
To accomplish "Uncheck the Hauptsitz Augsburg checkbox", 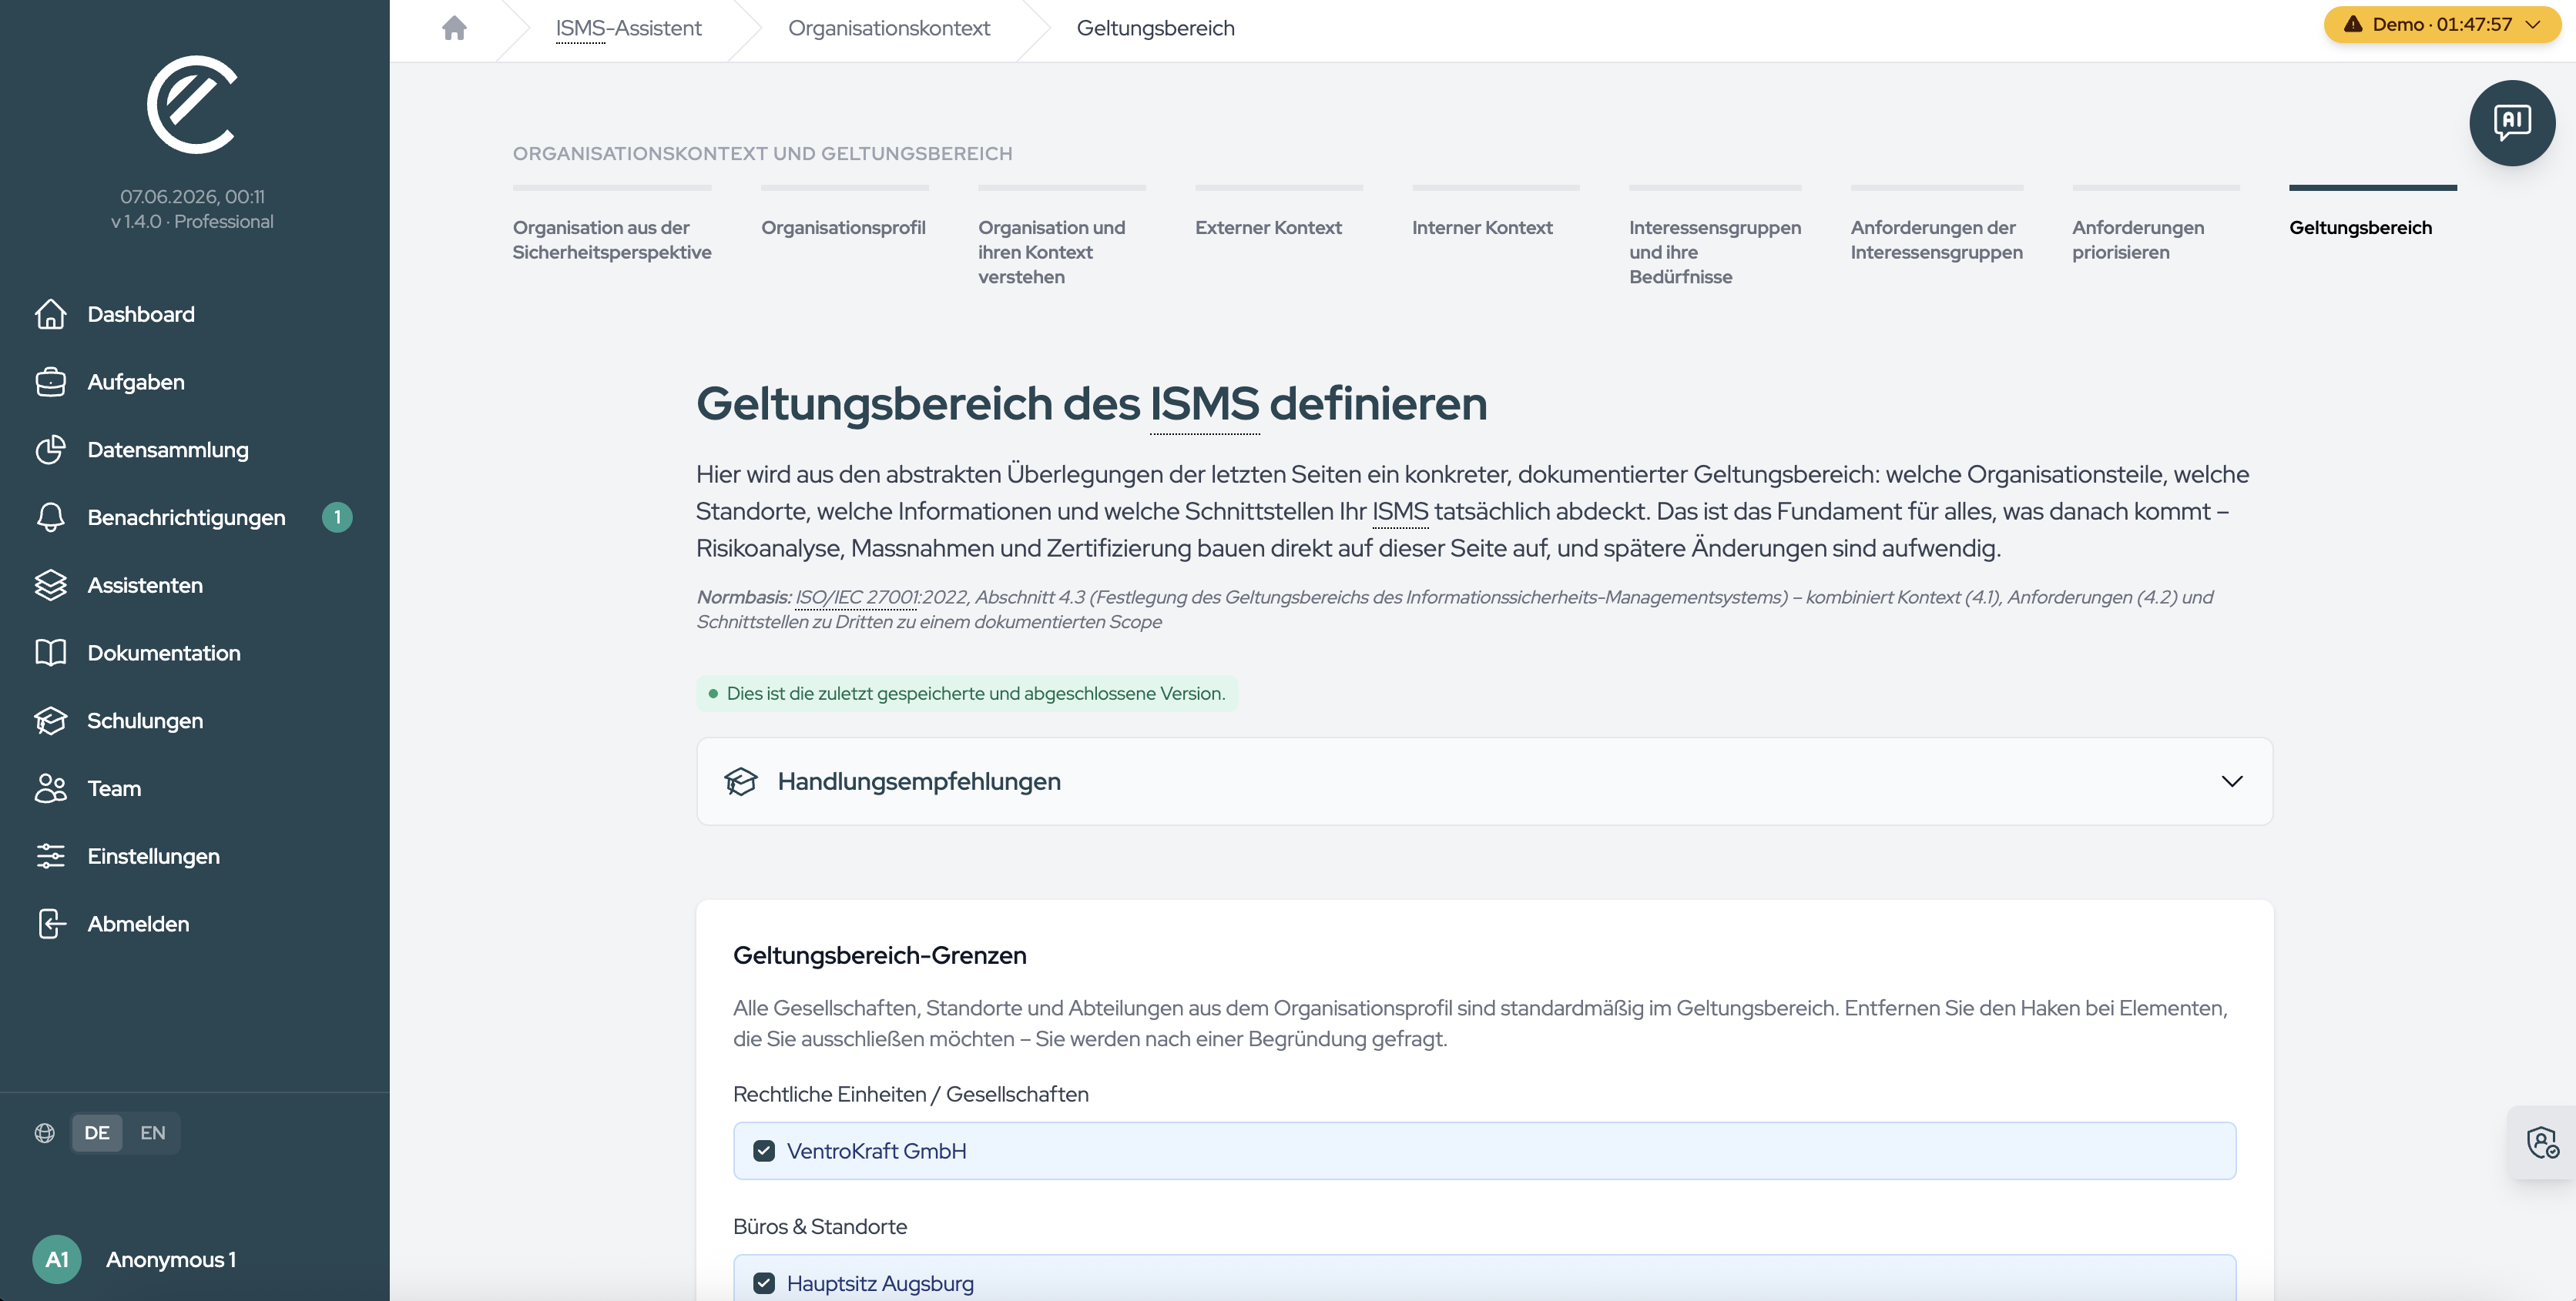I will point(764,1283).
